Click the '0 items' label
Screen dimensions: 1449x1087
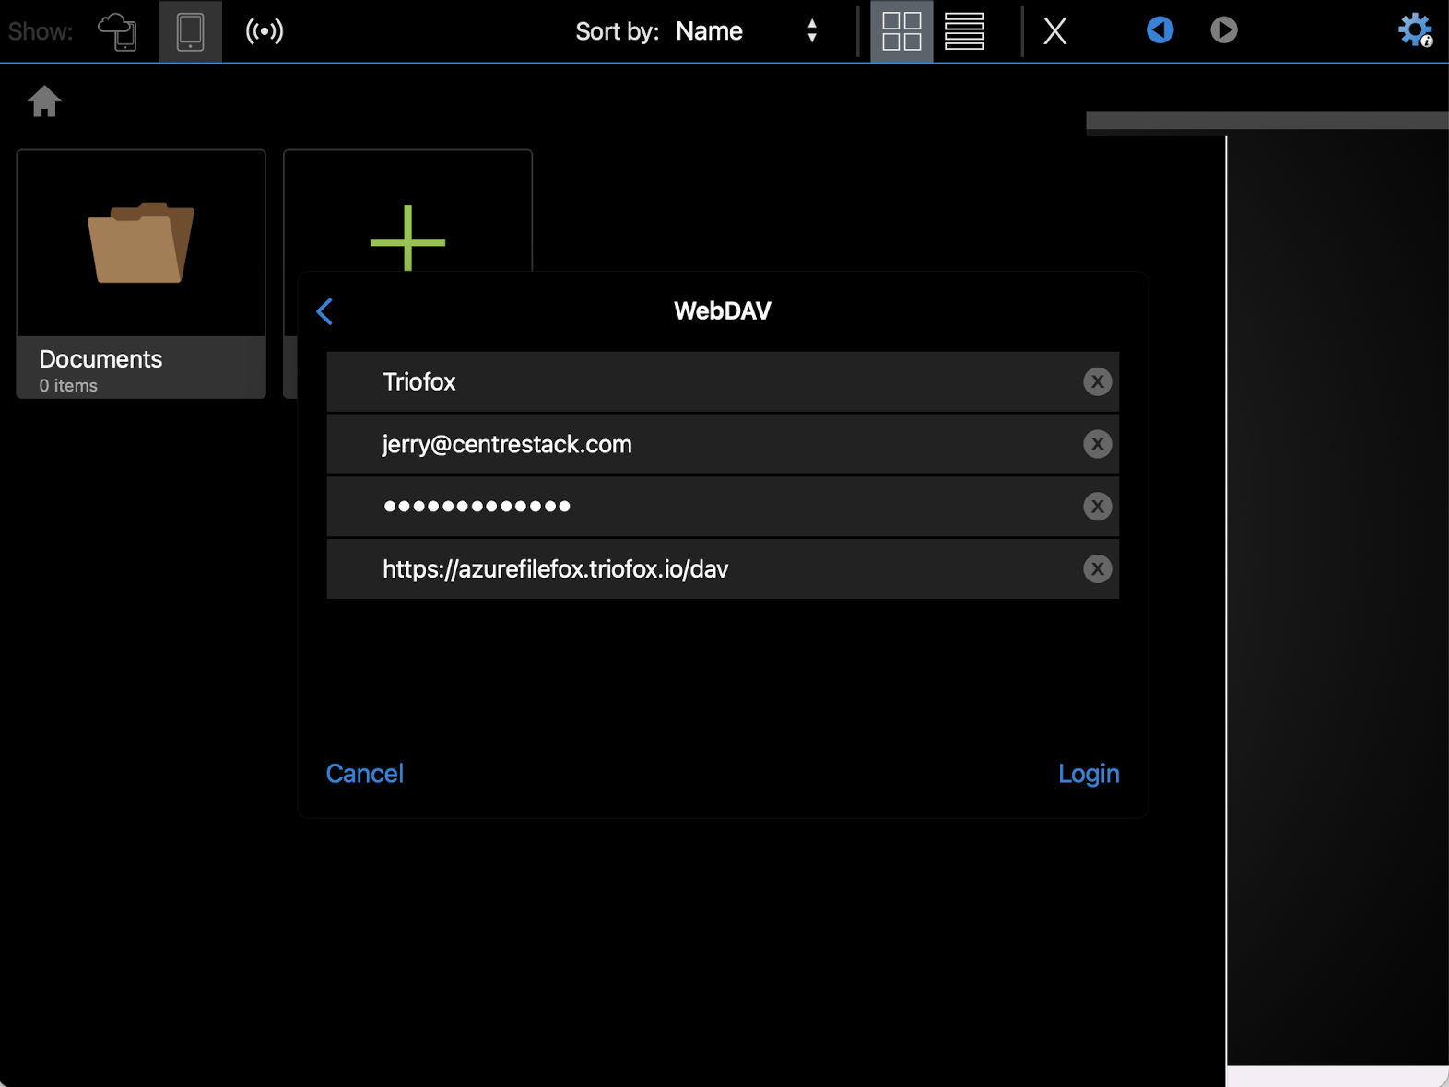(68, 386)
